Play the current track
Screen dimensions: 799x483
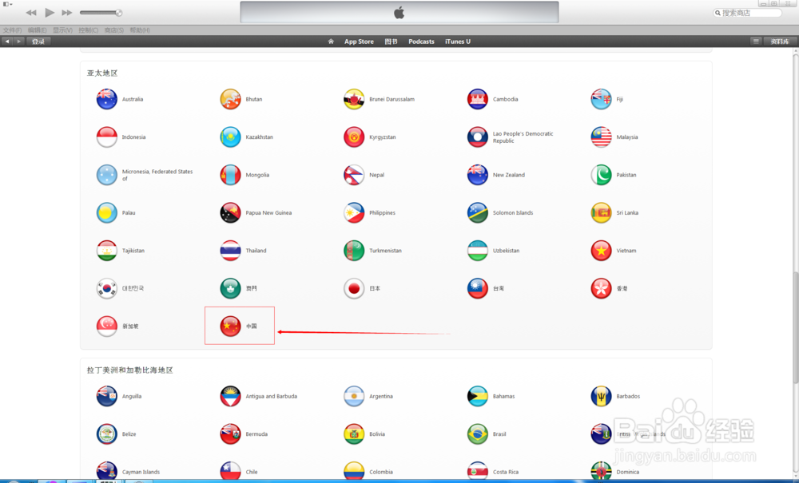click(50, 12)
